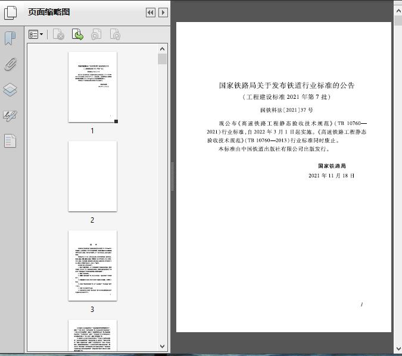Screen dimensions: 402x356
Task: Click the title '国家铁路局关于发布铁道行业标准的公告'
Action: (x=286, y=85)
